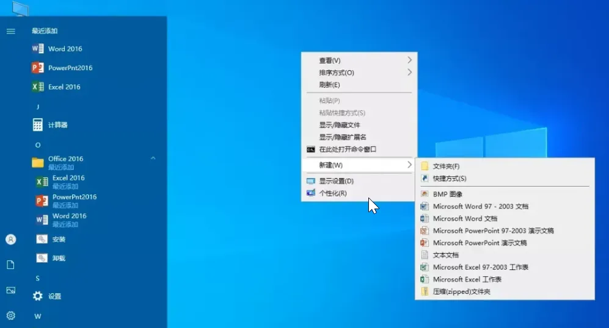Expand the 查看(V) submenu
Screen dimensions: 609x328
click(x=359, y=60)
